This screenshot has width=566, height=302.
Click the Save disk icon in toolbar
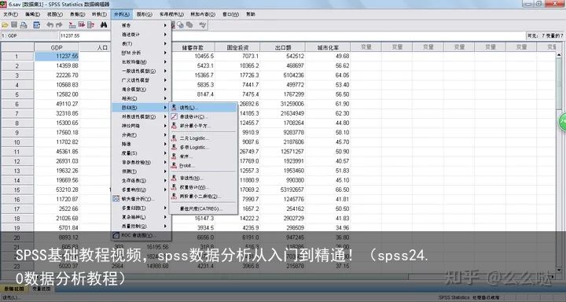point(14,25)
